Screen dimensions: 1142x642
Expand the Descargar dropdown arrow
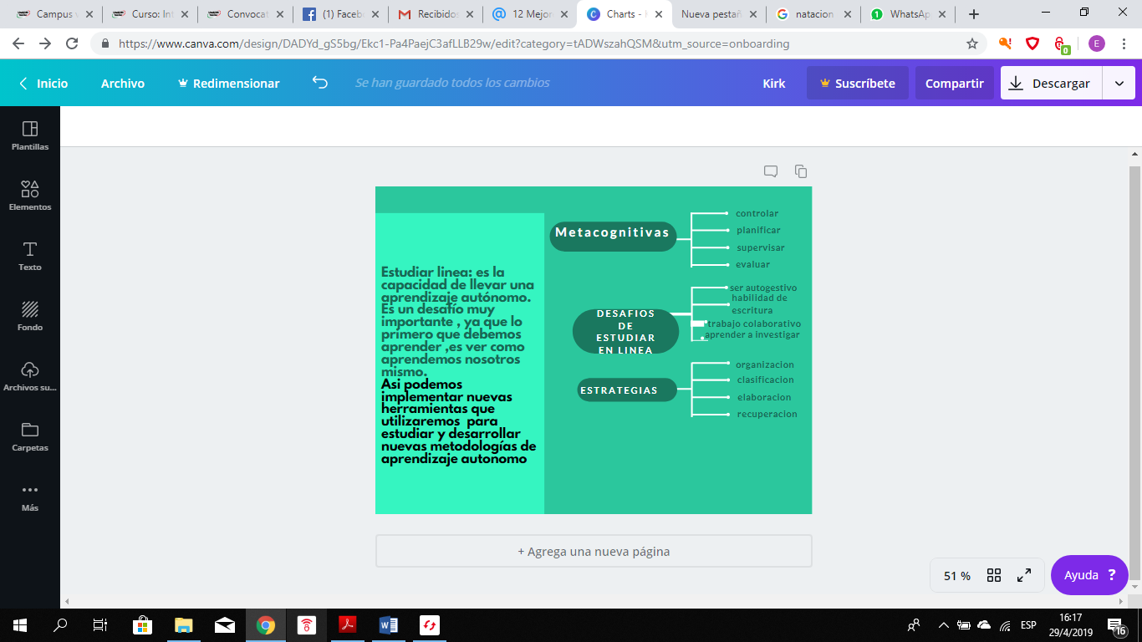(1119, 83)
